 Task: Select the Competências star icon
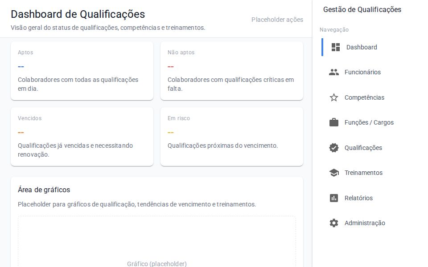point(334,97)
